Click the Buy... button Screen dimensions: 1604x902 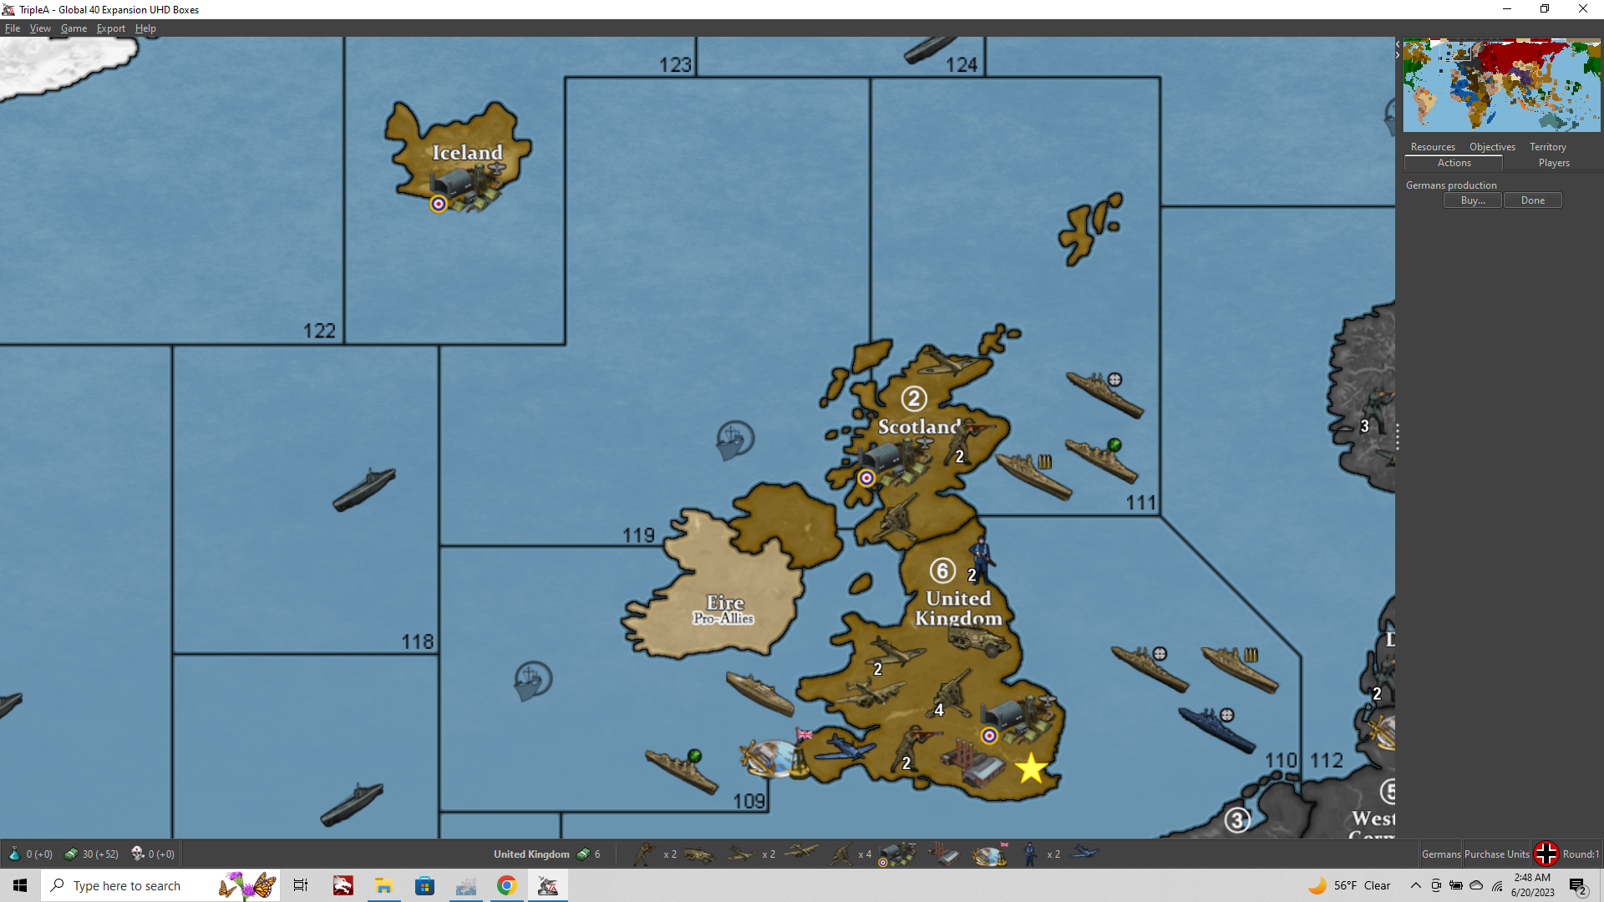click(x=1473, y=200)
